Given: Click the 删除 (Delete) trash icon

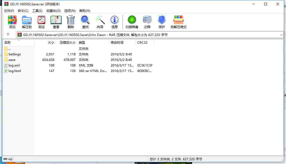Looking at the screenshot, I should click(71, 20).
